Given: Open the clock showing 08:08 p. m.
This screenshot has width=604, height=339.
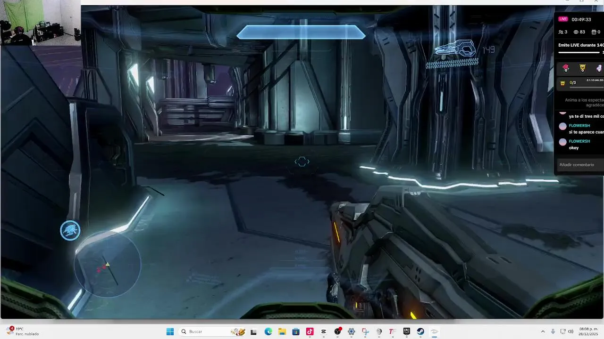Looking at the screenshot, I should (588, 331).
